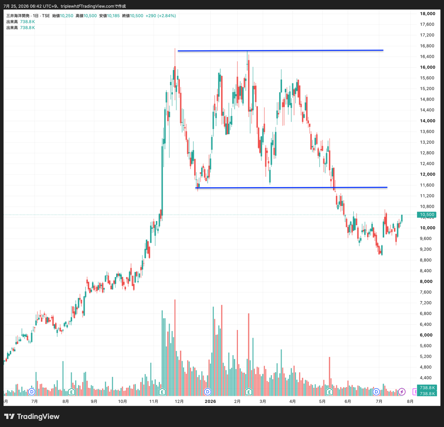444x427 pixels.
Task: Click the 始値 10,250 open value
Action: tap(63, 16)
